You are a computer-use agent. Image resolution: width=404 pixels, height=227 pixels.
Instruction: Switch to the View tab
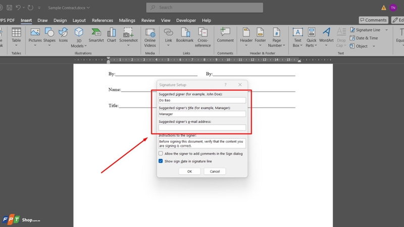(x=166, y=20)
